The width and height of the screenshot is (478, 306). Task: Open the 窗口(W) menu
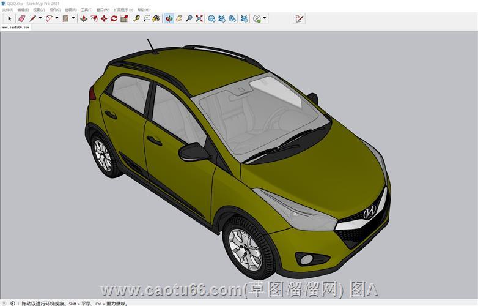click(x=103, y=10)
